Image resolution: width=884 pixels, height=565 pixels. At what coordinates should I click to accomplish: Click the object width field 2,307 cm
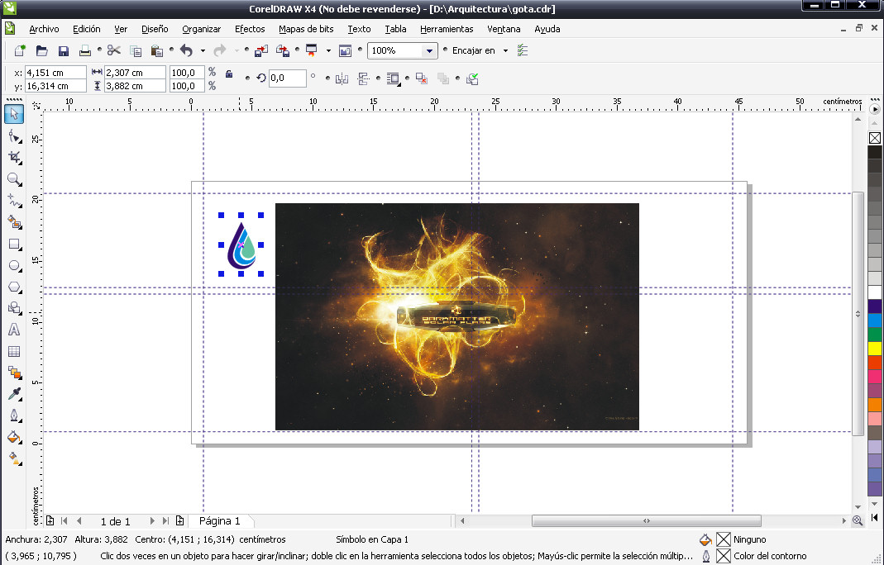[136, 73]
